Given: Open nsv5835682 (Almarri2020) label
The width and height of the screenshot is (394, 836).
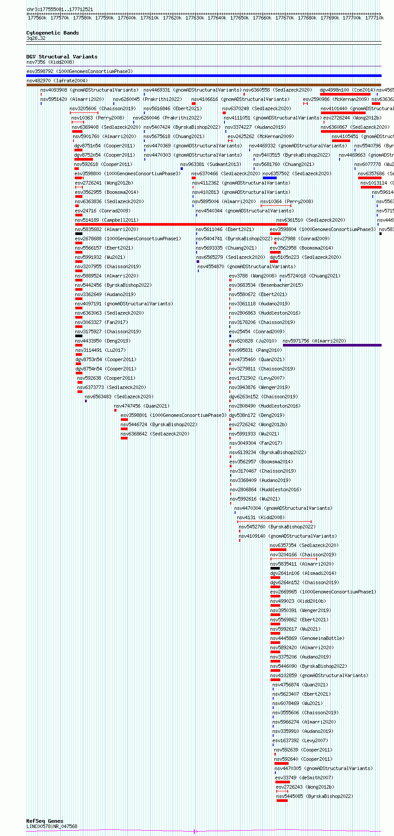Looking at the screenshot, I should coord(107,229).
